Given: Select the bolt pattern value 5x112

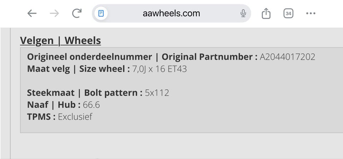Looking at the screenshot, I should click(157, 93).
